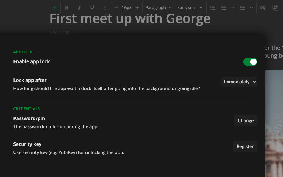Click Change button for Password/pin
The width and height of the screenshot is (283, 177).
[x=245, y=120]
